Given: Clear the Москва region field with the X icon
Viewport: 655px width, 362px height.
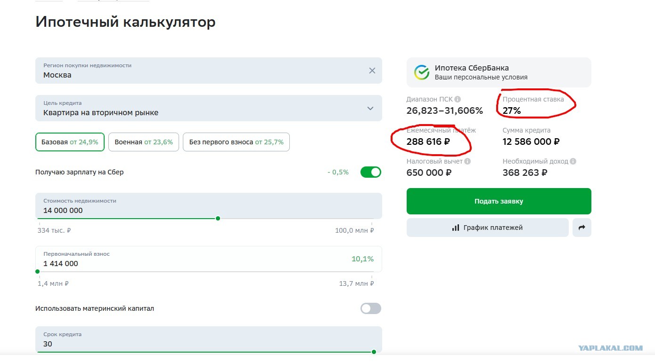Looking at the screenshot, I should (x=372, y=71).
